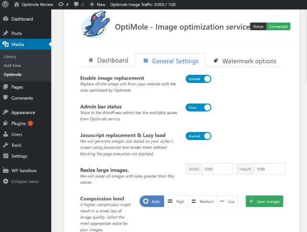
Task: Click the Dashboard gauge icon in sidebar
Action: coord(6,19)
